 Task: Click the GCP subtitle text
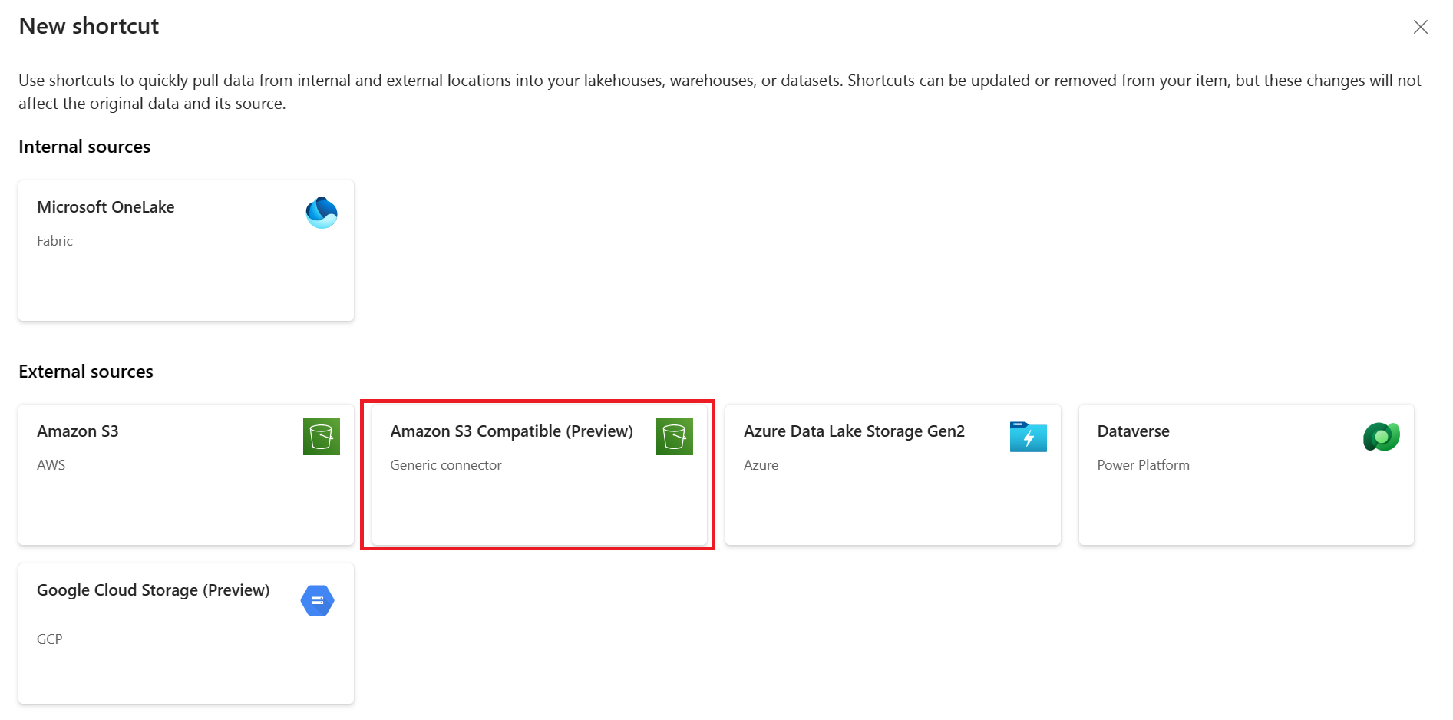[49, 639]
